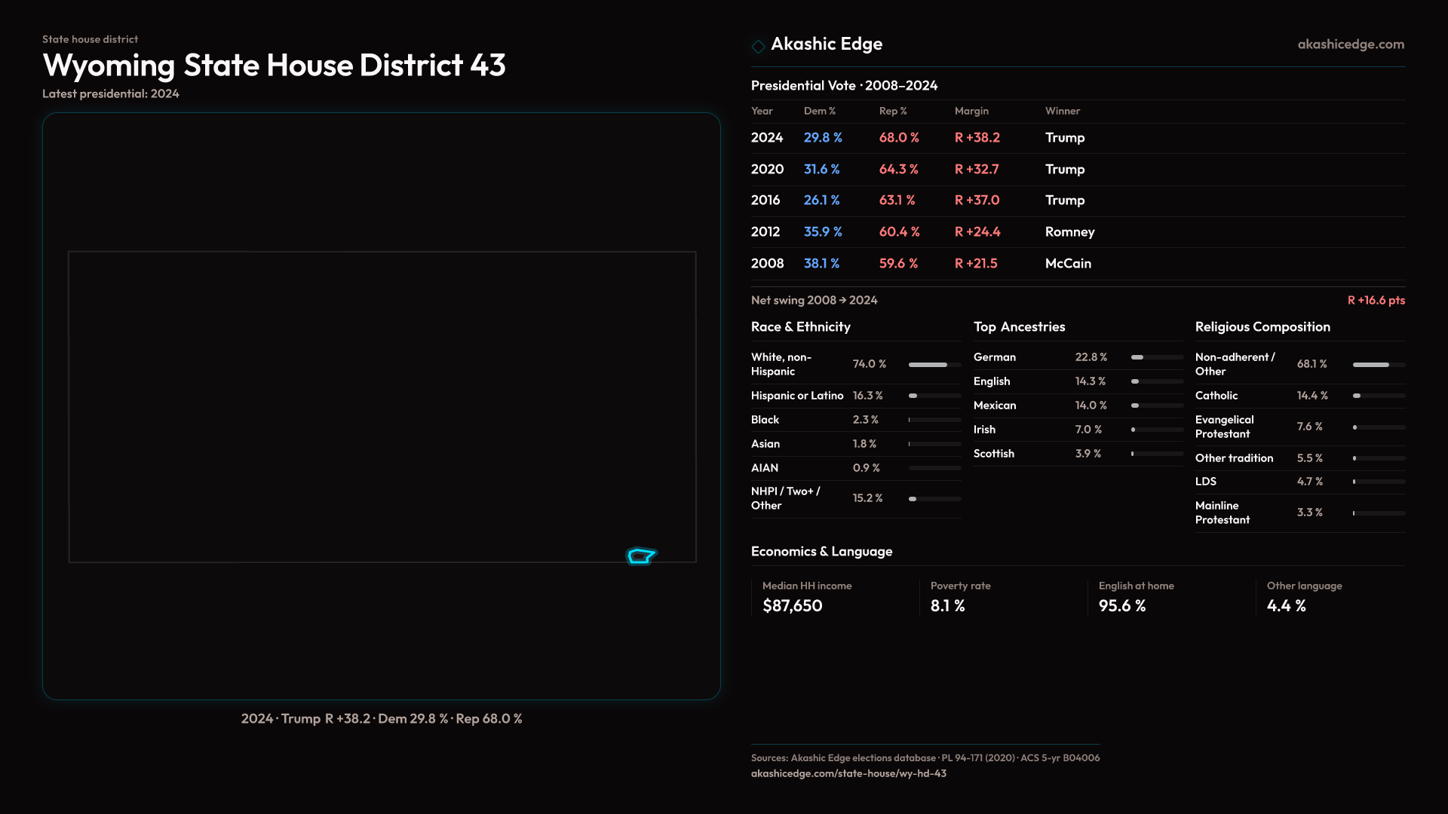The height and width of the screenshot is (814, 1448).
Task: Click the R +16.6 pts net swing value
Action: [1376, 300]
